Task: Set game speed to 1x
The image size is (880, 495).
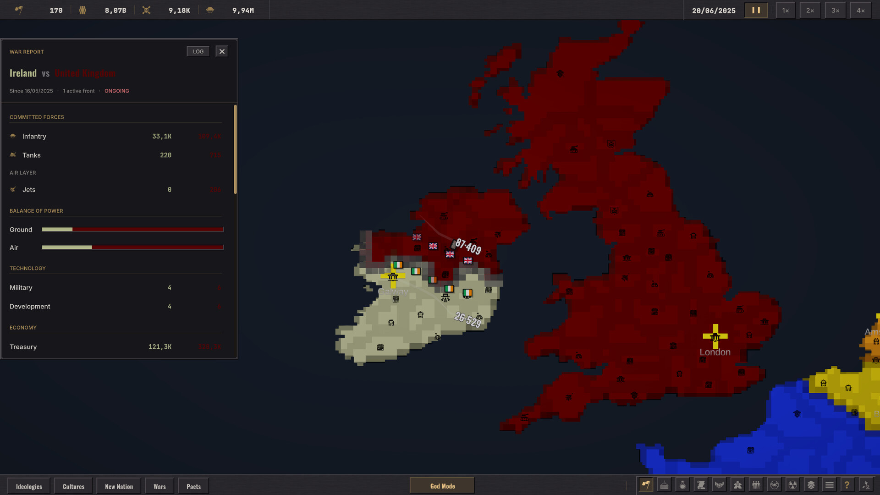Action: pos(785,10)
